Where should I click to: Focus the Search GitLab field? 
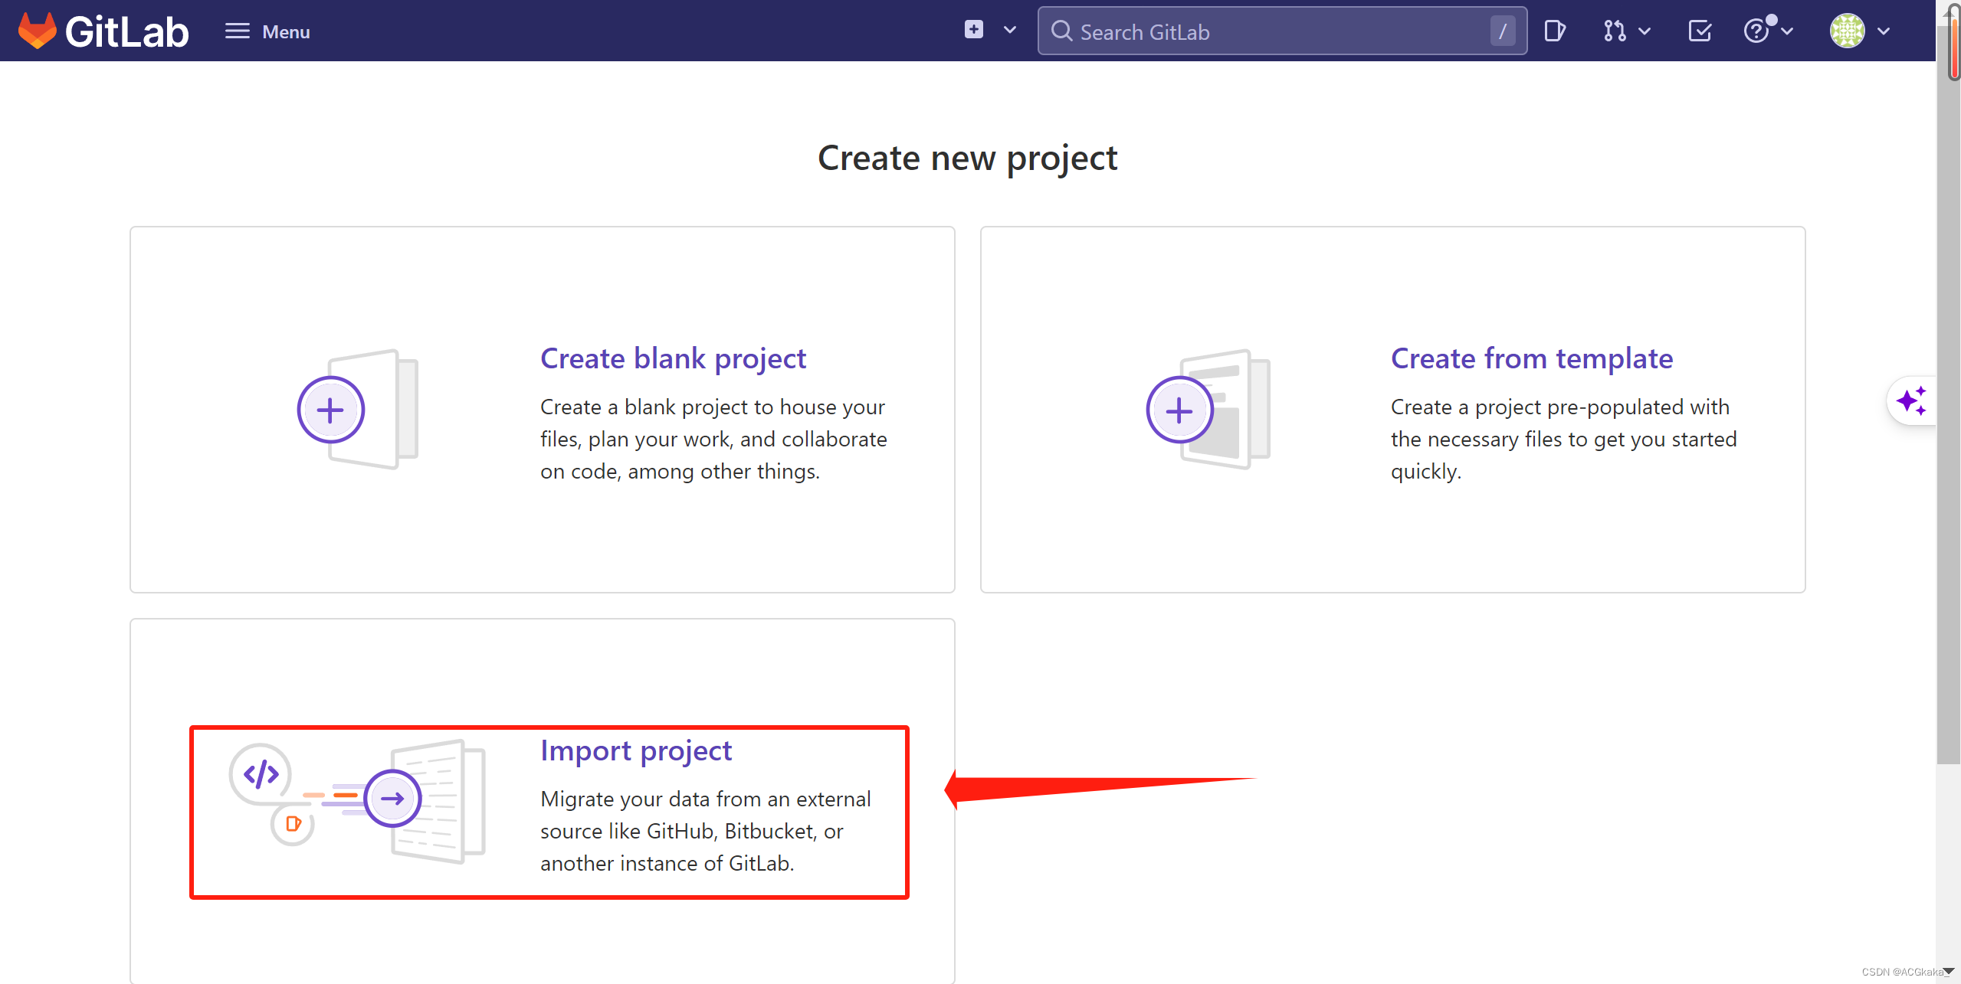pos(1282,31)
